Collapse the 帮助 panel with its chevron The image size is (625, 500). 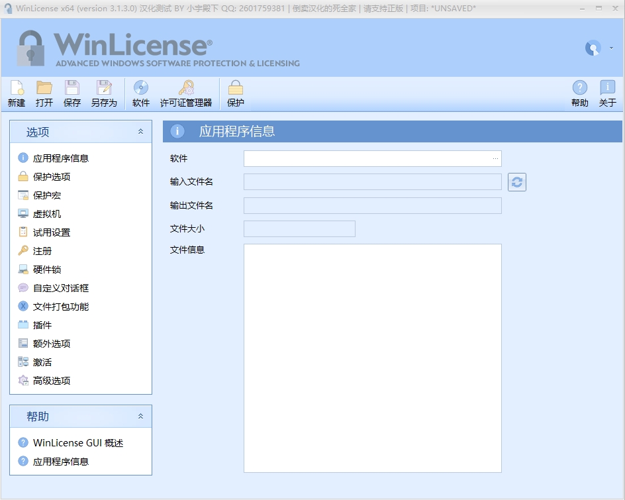pyautogui.click(x=141, y=417)
